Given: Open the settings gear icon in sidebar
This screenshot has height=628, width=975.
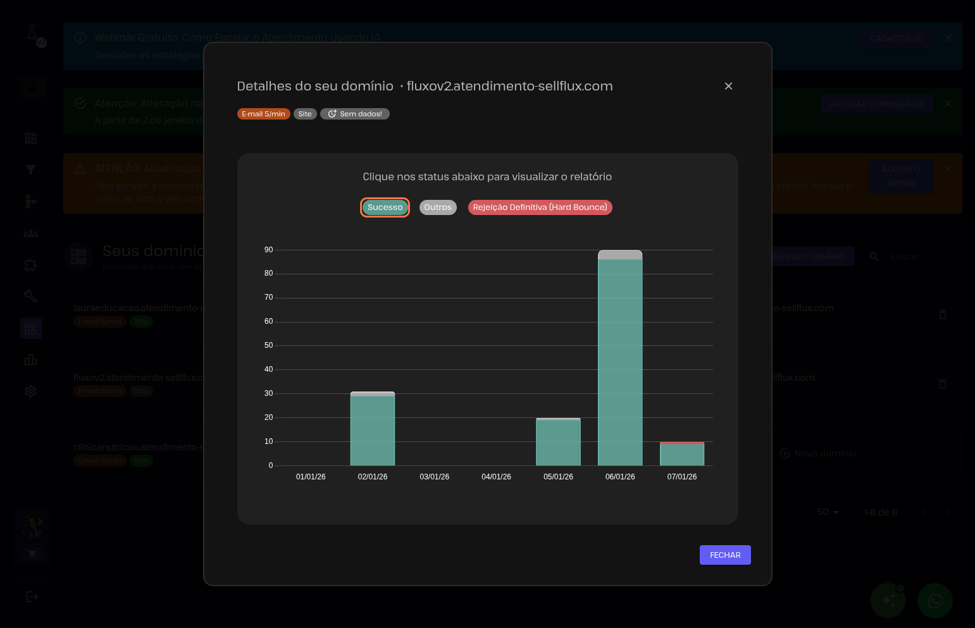Looking at the screenshot, I should 30,391.
